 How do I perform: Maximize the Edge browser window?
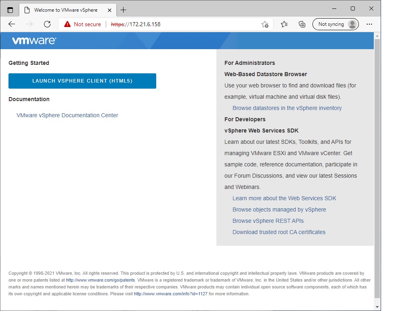point(353,8)
